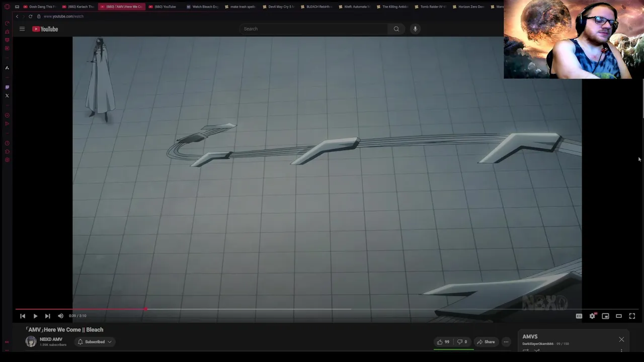Go to the YouTube home logo

pos(45,29)
